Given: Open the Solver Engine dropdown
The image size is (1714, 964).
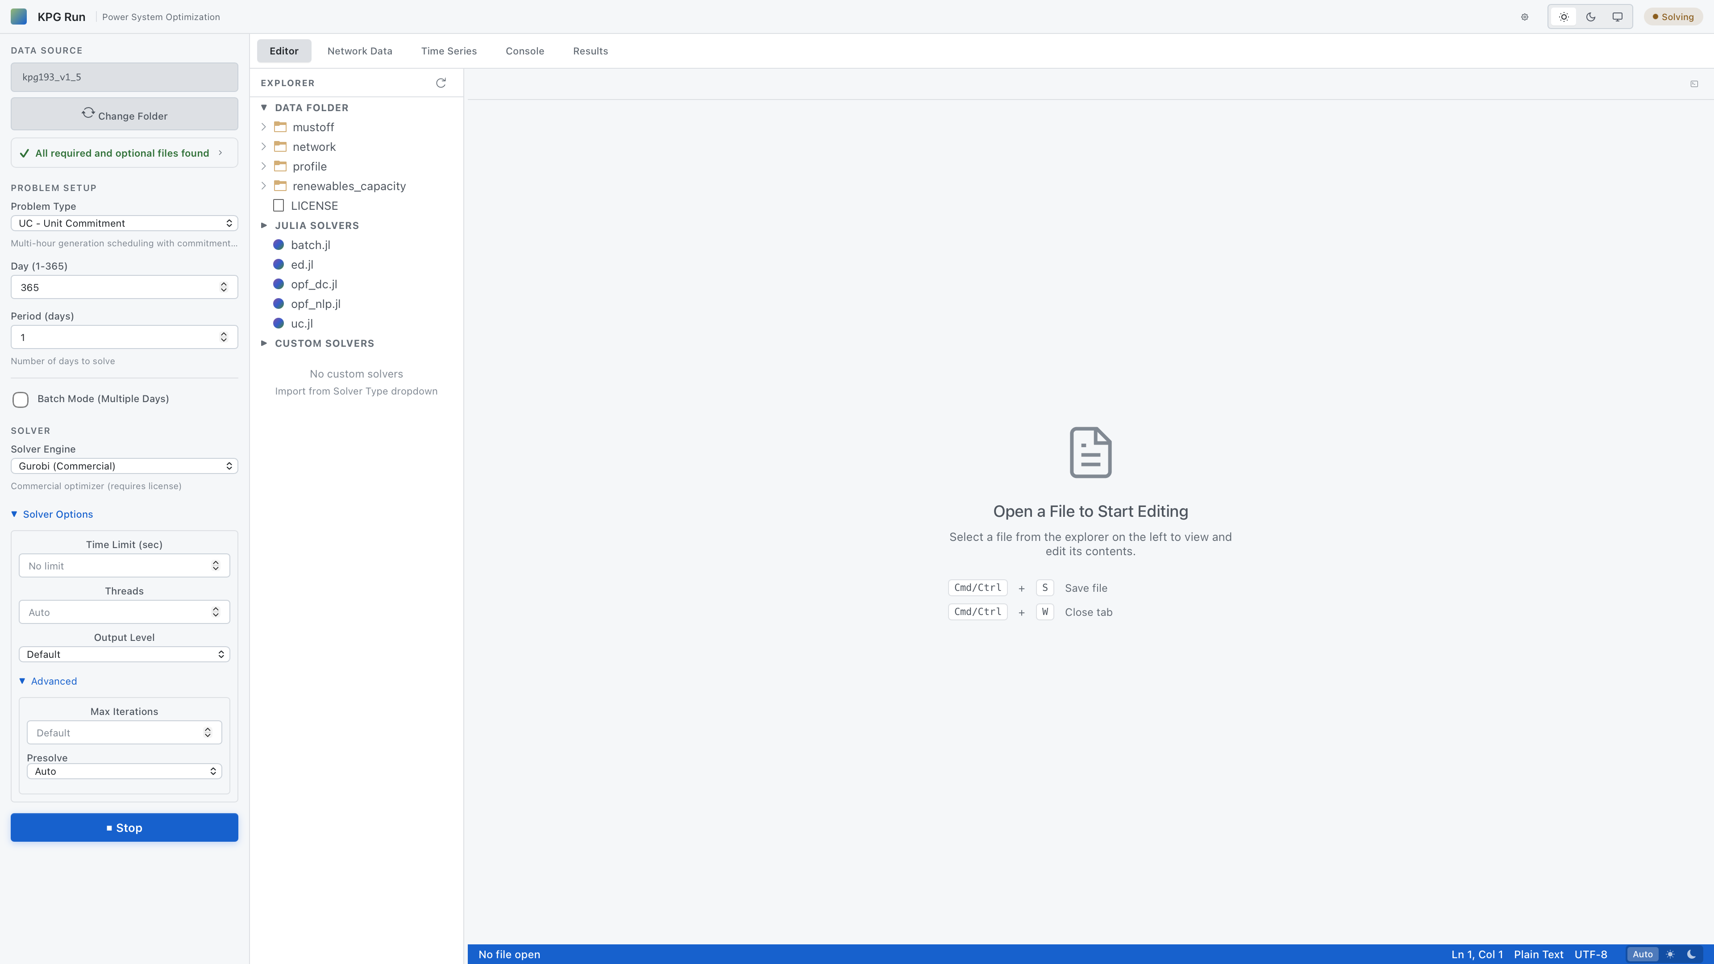Looking at the screenshot, I should [124, 465].
